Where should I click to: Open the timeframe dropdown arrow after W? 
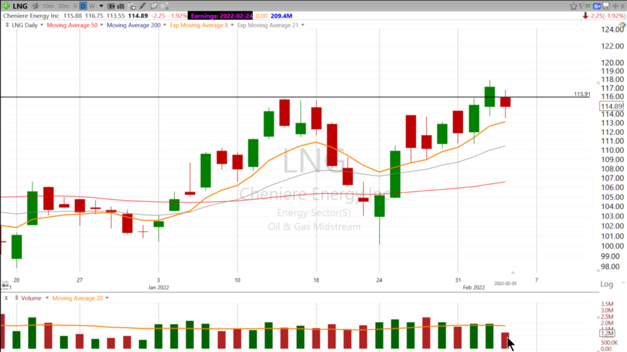(101, 6)
